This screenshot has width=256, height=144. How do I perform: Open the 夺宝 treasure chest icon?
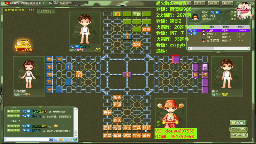tap(24, 45)
